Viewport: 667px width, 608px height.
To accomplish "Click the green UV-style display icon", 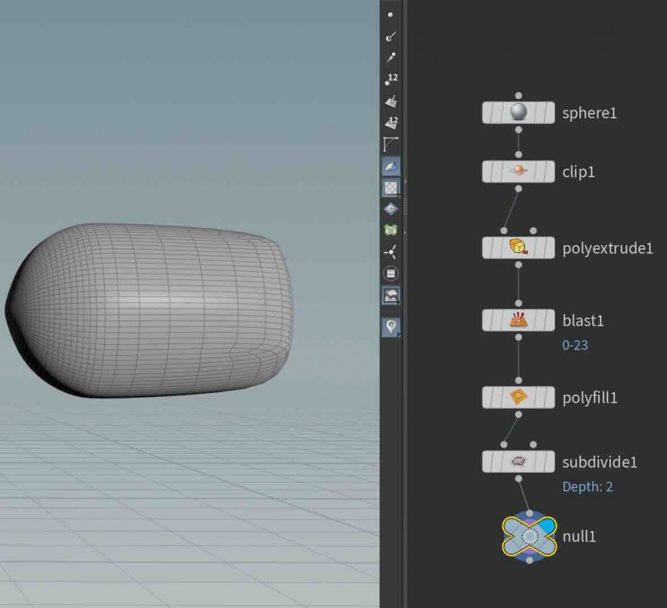I will (390, 230).
